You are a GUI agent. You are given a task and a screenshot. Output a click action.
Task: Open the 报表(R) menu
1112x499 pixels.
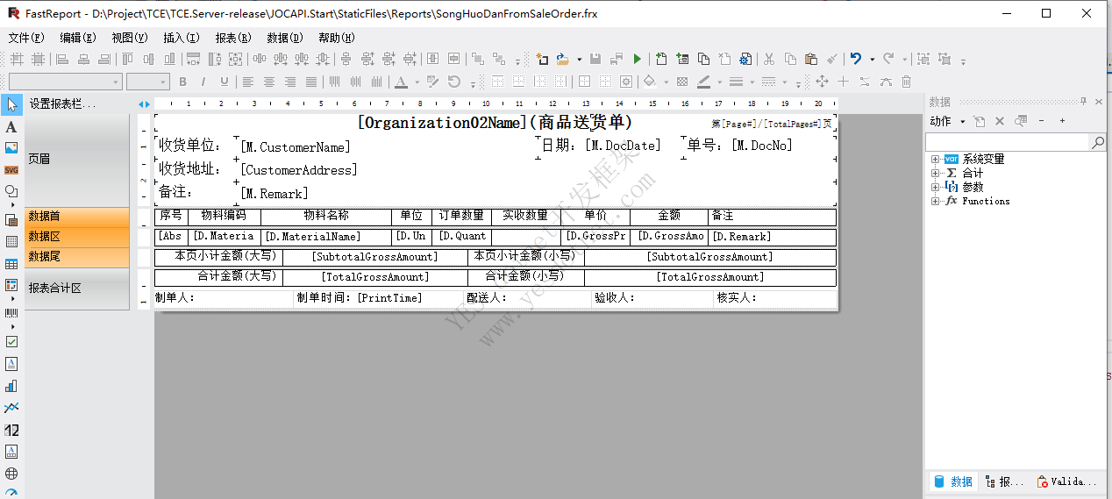pyautogui.click(x=233, y=38)
